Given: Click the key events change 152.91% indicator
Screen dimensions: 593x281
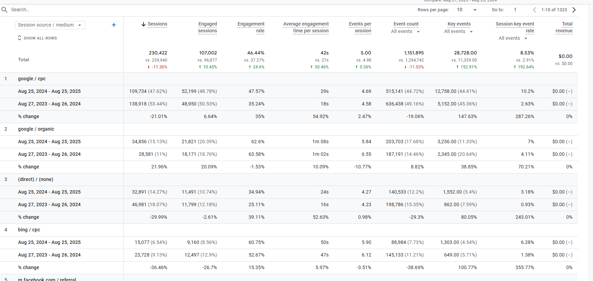Looking at the screenshot, I should point(466,67).
